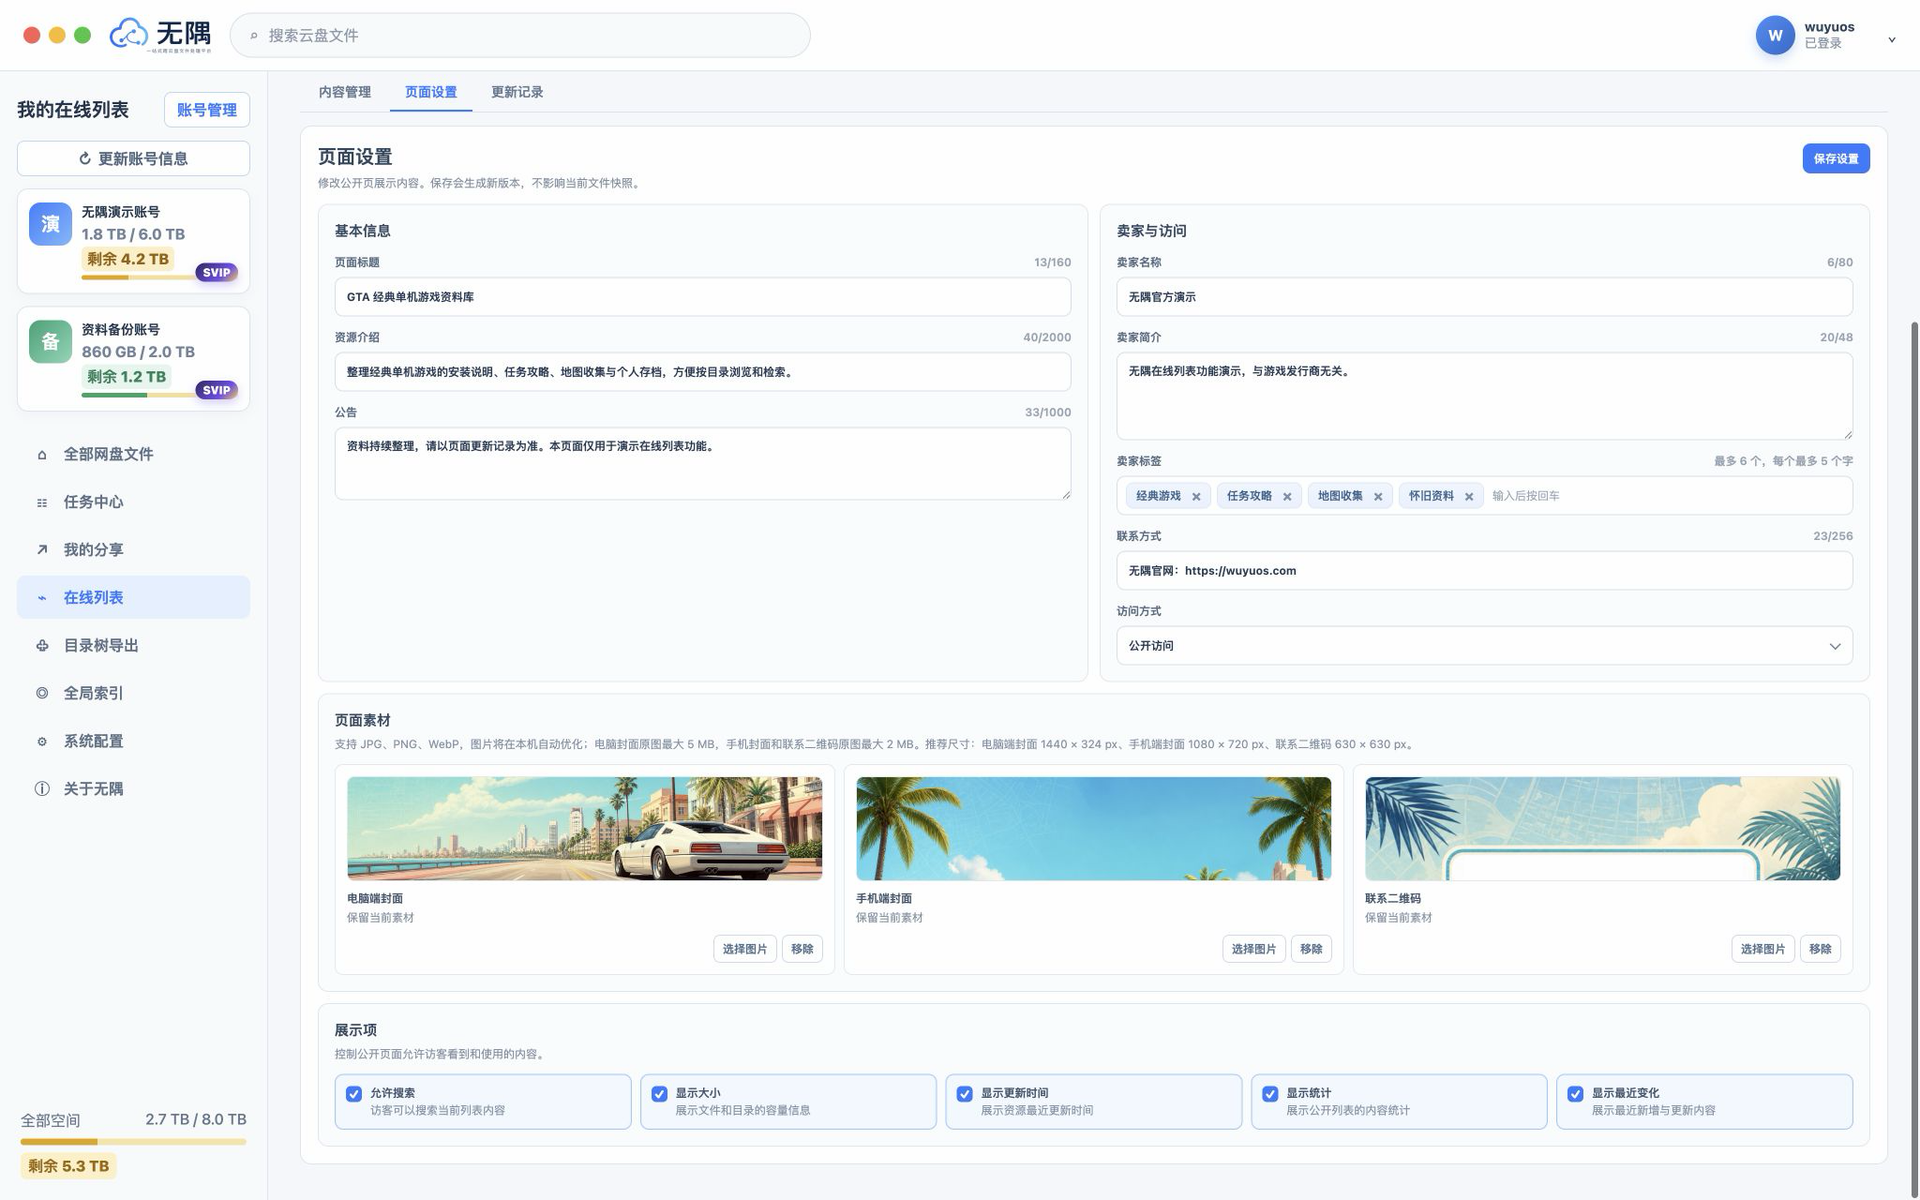Click the search magnifier icon
This screenshot has width=1920, height=1200.
click(253, 36)
